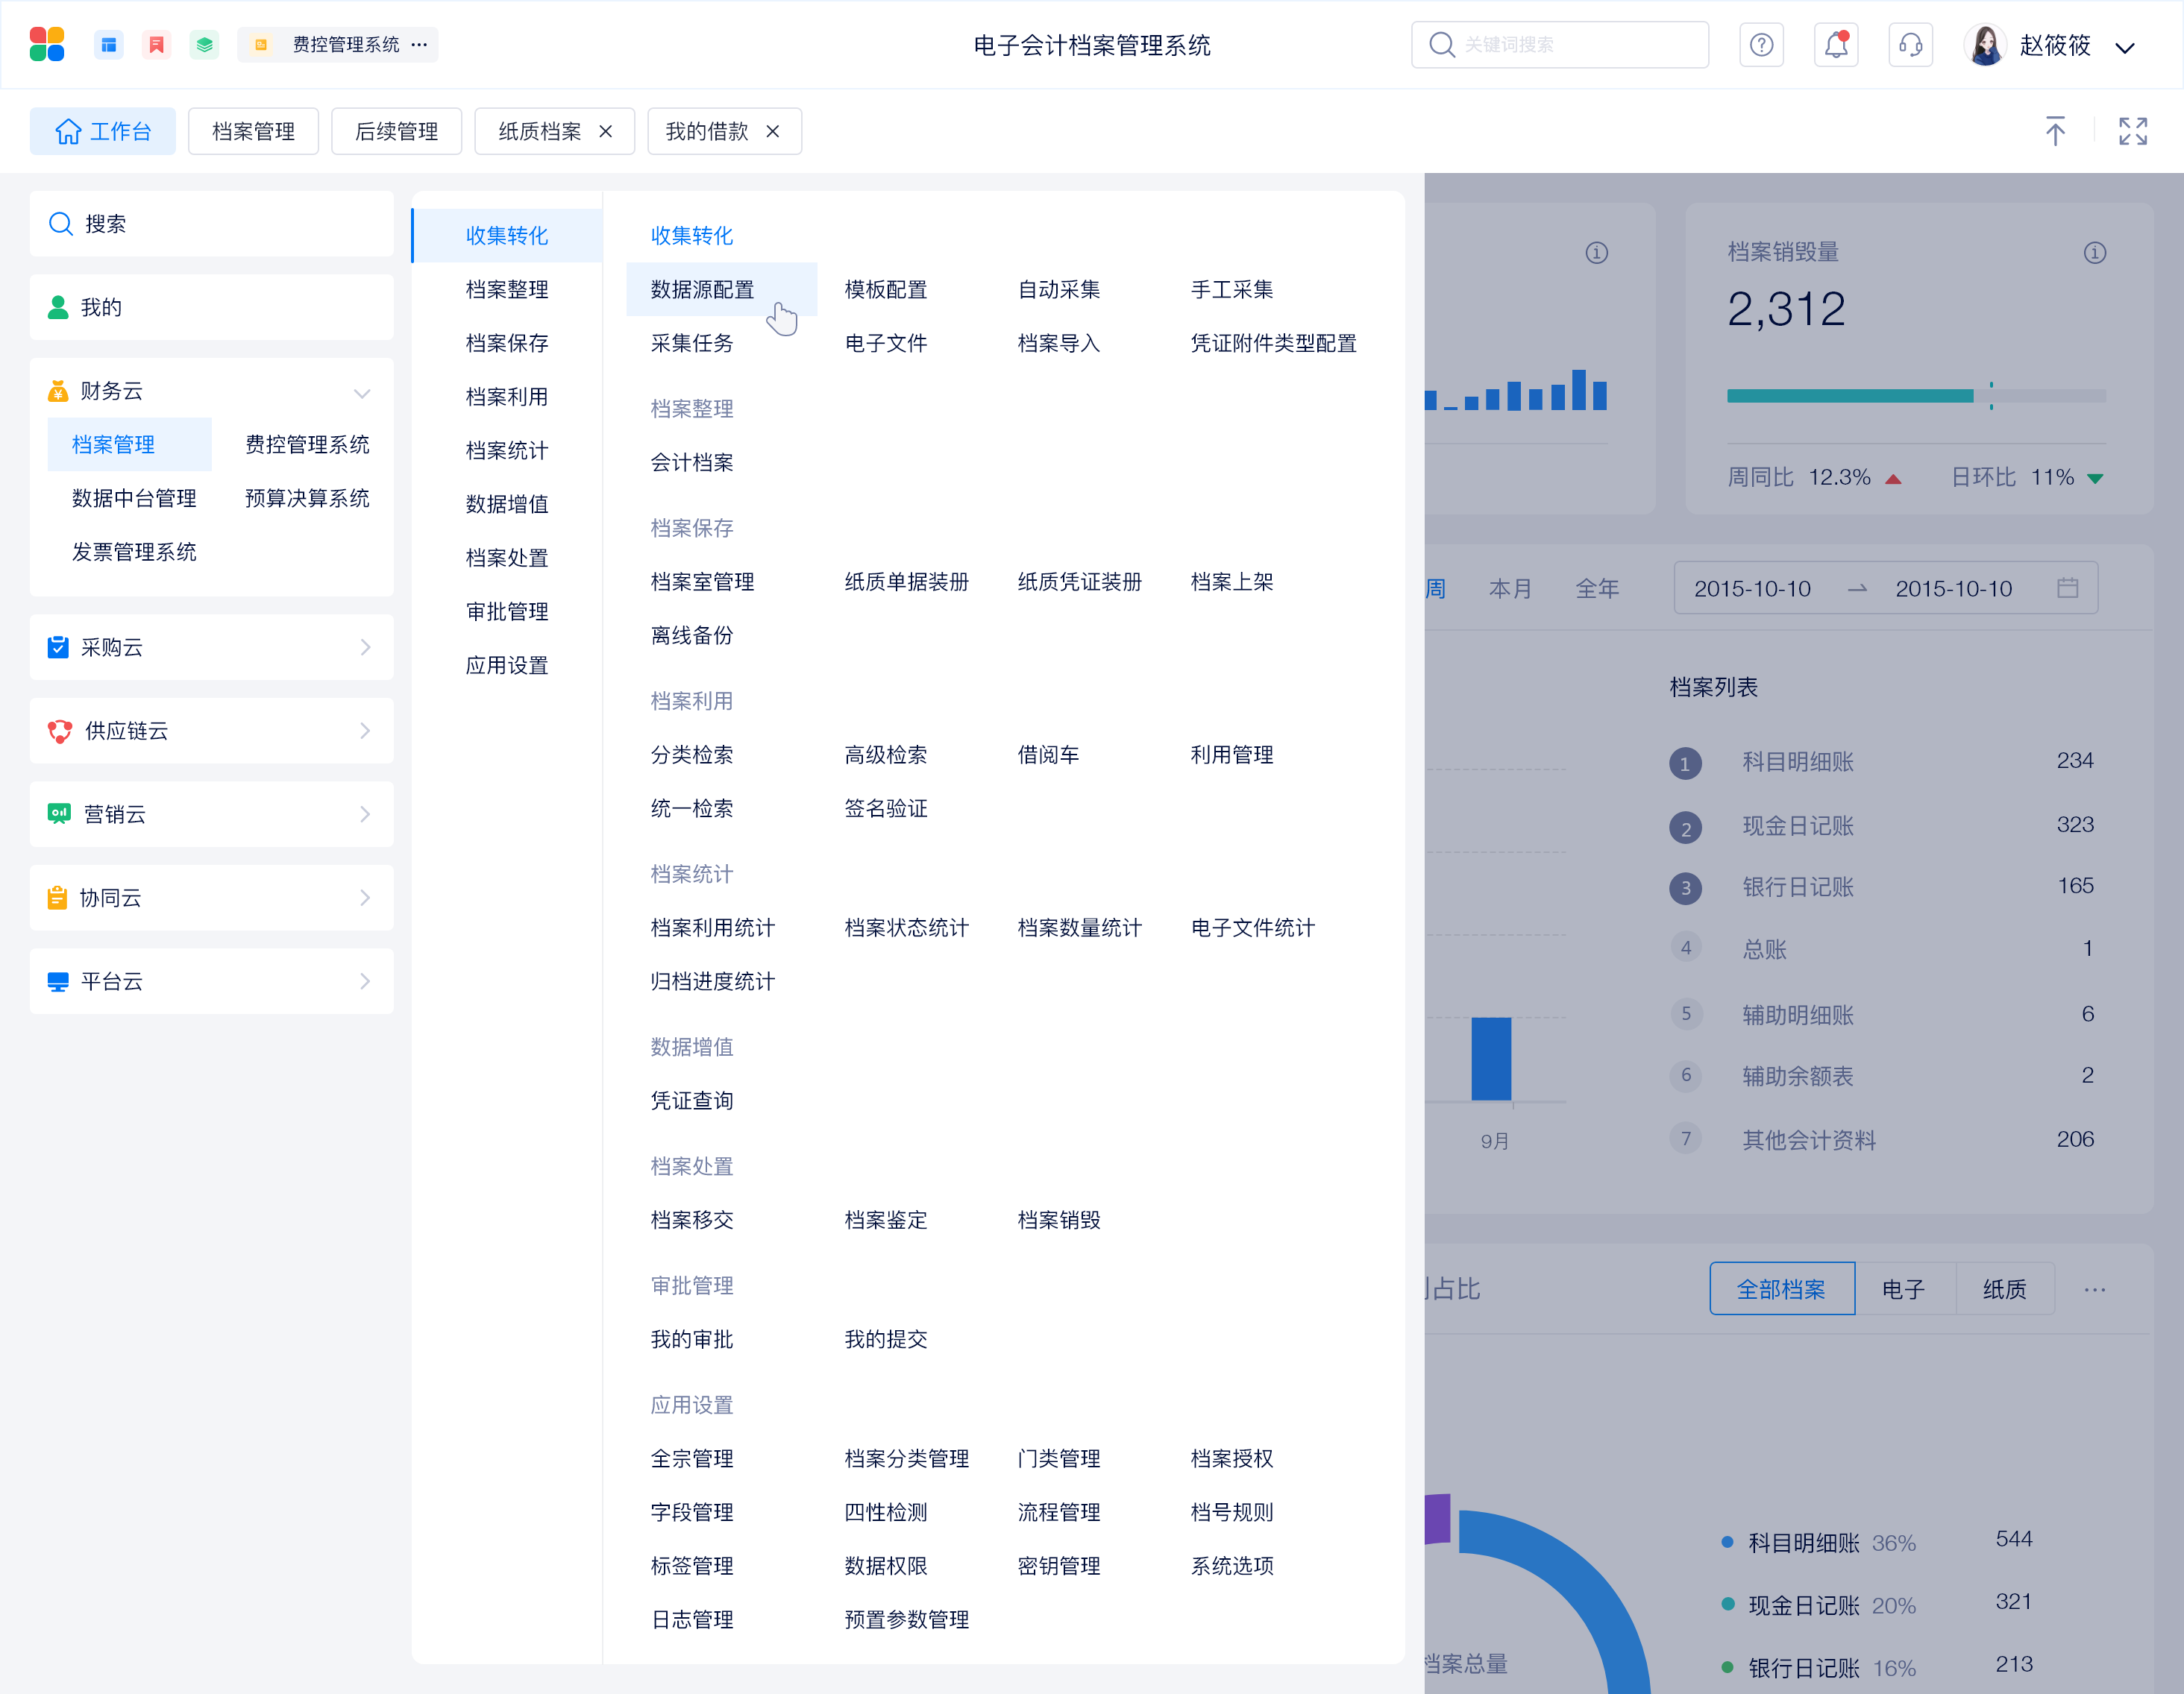Image resolution: width=2184 pixels, height=1694 pixels.
Task: Open notifications bell icon
Action: pos(1836,44)
